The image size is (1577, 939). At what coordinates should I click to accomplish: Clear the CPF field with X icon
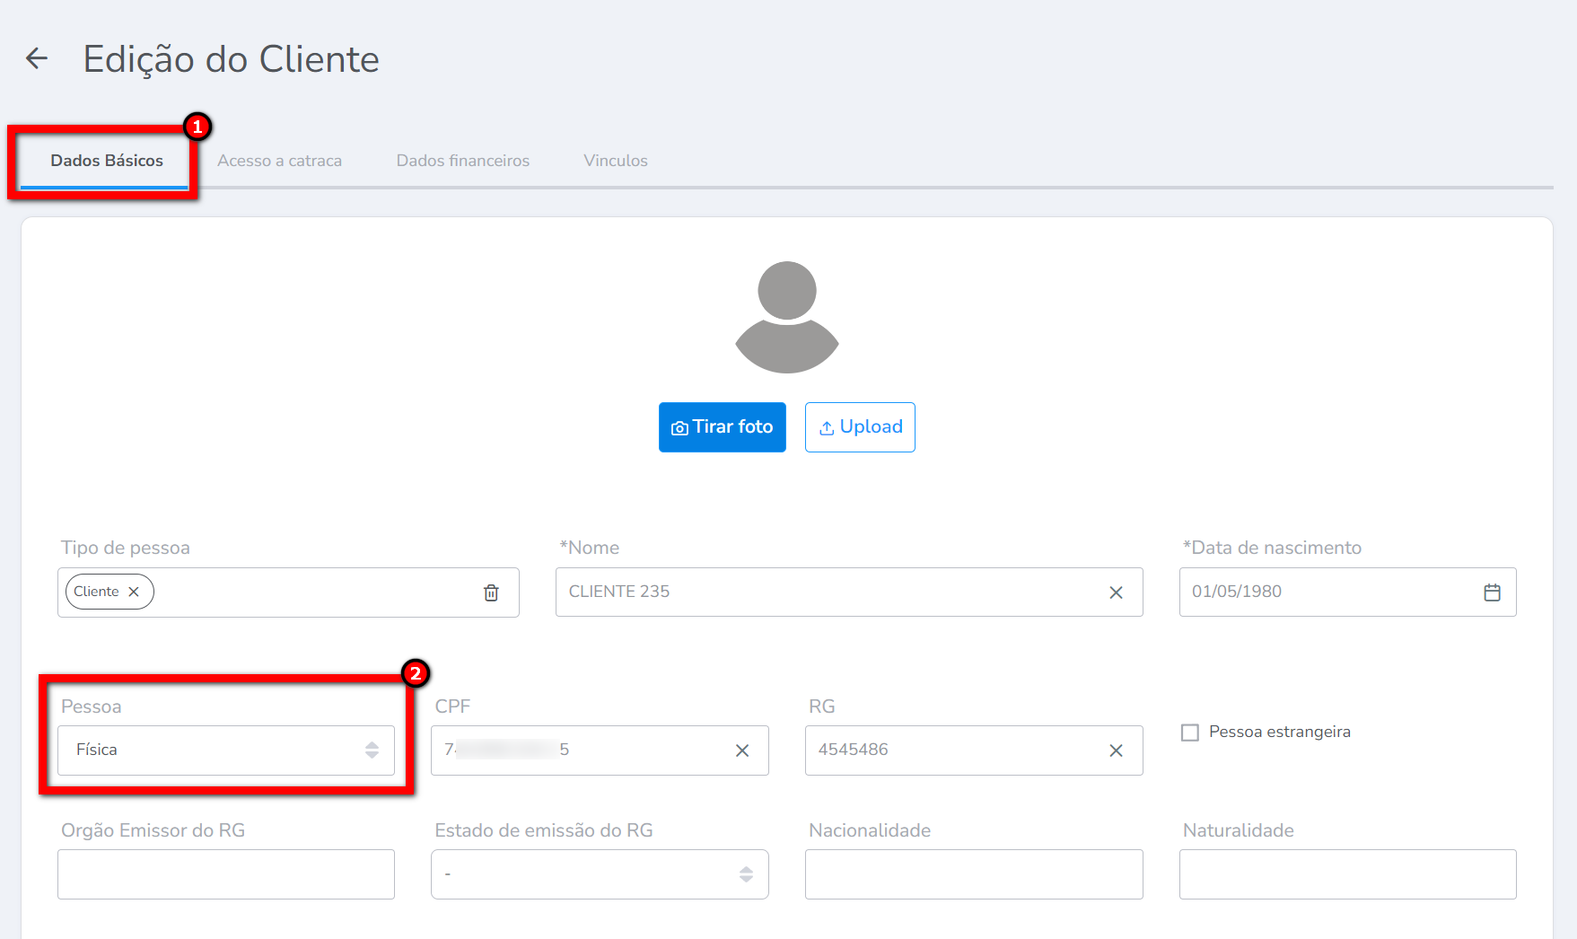pos(742,750)
